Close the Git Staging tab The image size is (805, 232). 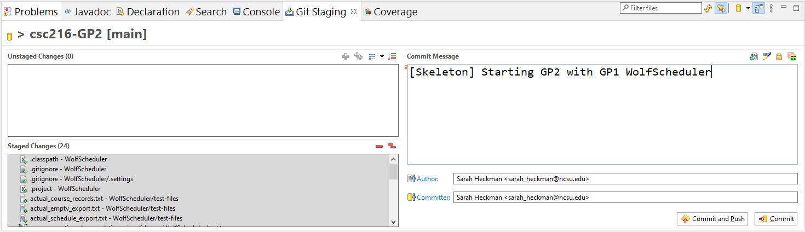353,11
